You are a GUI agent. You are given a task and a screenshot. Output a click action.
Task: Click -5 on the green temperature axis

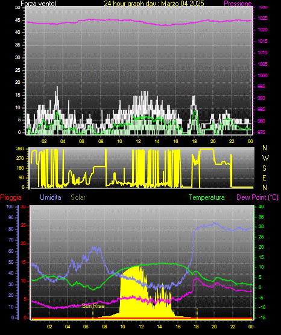point(261,298)
